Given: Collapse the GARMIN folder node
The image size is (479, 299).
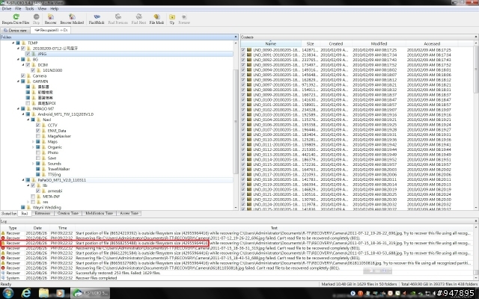Looking at the screenshot, I should point(18,81).
